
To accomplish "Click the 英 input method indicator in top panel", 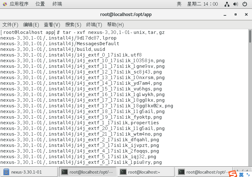I will [179, 4].
